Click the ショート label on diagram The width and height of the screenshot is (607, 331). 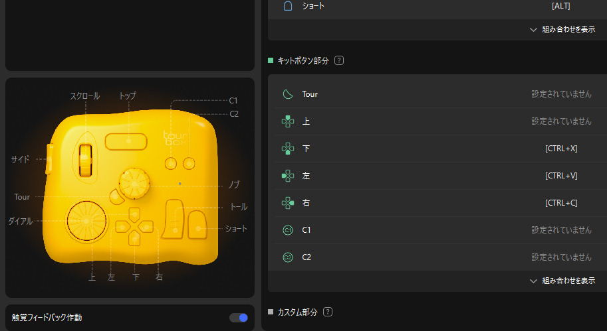coord(236,229)
